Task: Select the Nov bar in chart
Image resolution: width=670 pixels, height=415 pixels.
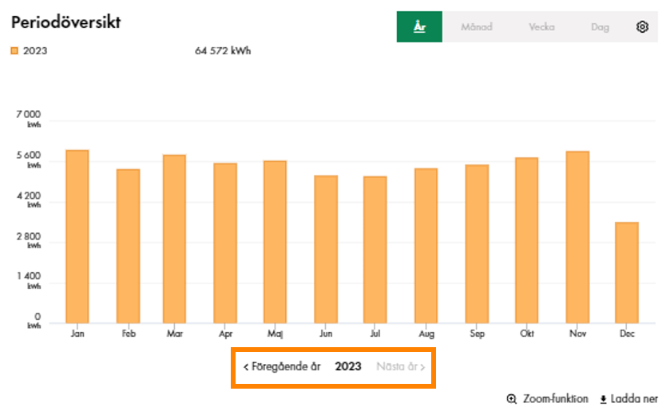Action: [577, 237]
